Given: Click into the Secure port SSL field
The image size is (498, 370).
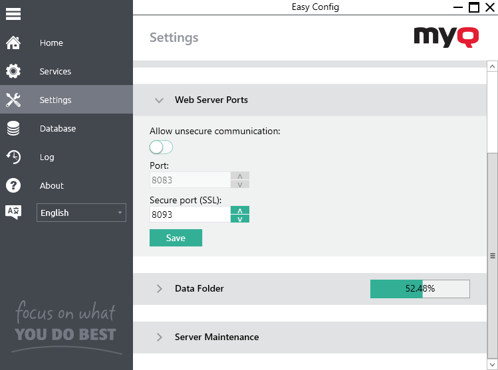Looking at the screenshot, I should 189,215.
